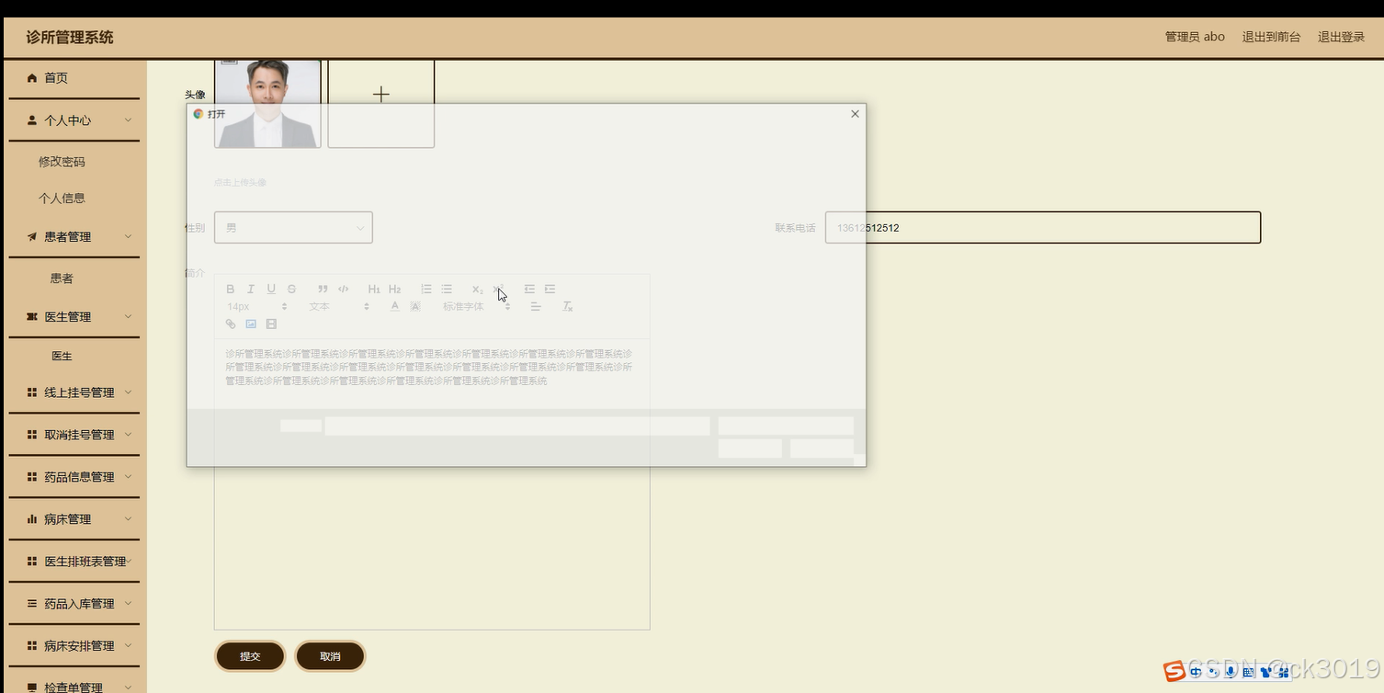Screen dimensions: 1384x693
Task: Insert a code block via the code icon
Action: click(x=343, y=289)
